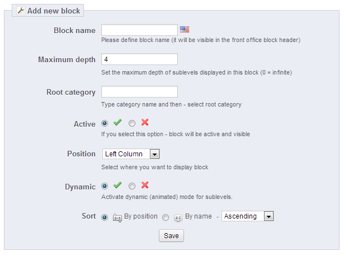The height and width of the screenshot is (255, 344).
Task: Click the By position sort icon
Action: [x=117, y=217]
